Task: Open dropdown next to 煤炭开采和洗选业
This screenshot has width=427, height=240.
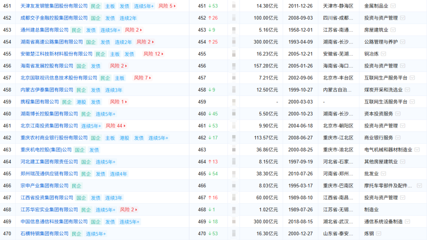Action: (x=407, y=90)
